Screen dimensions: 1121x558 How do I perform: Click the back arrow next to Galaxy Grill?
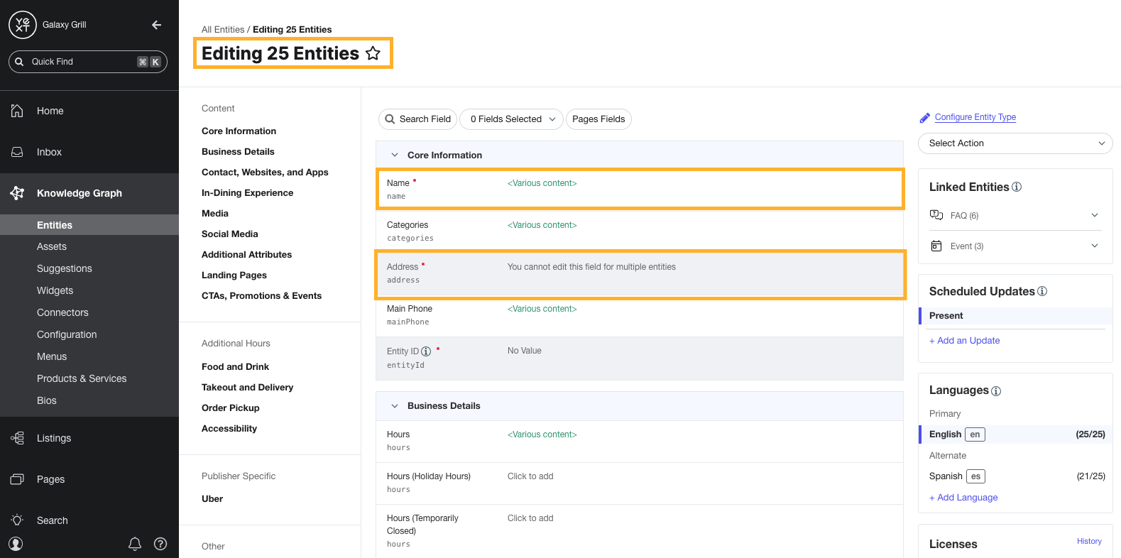point(157,25)
